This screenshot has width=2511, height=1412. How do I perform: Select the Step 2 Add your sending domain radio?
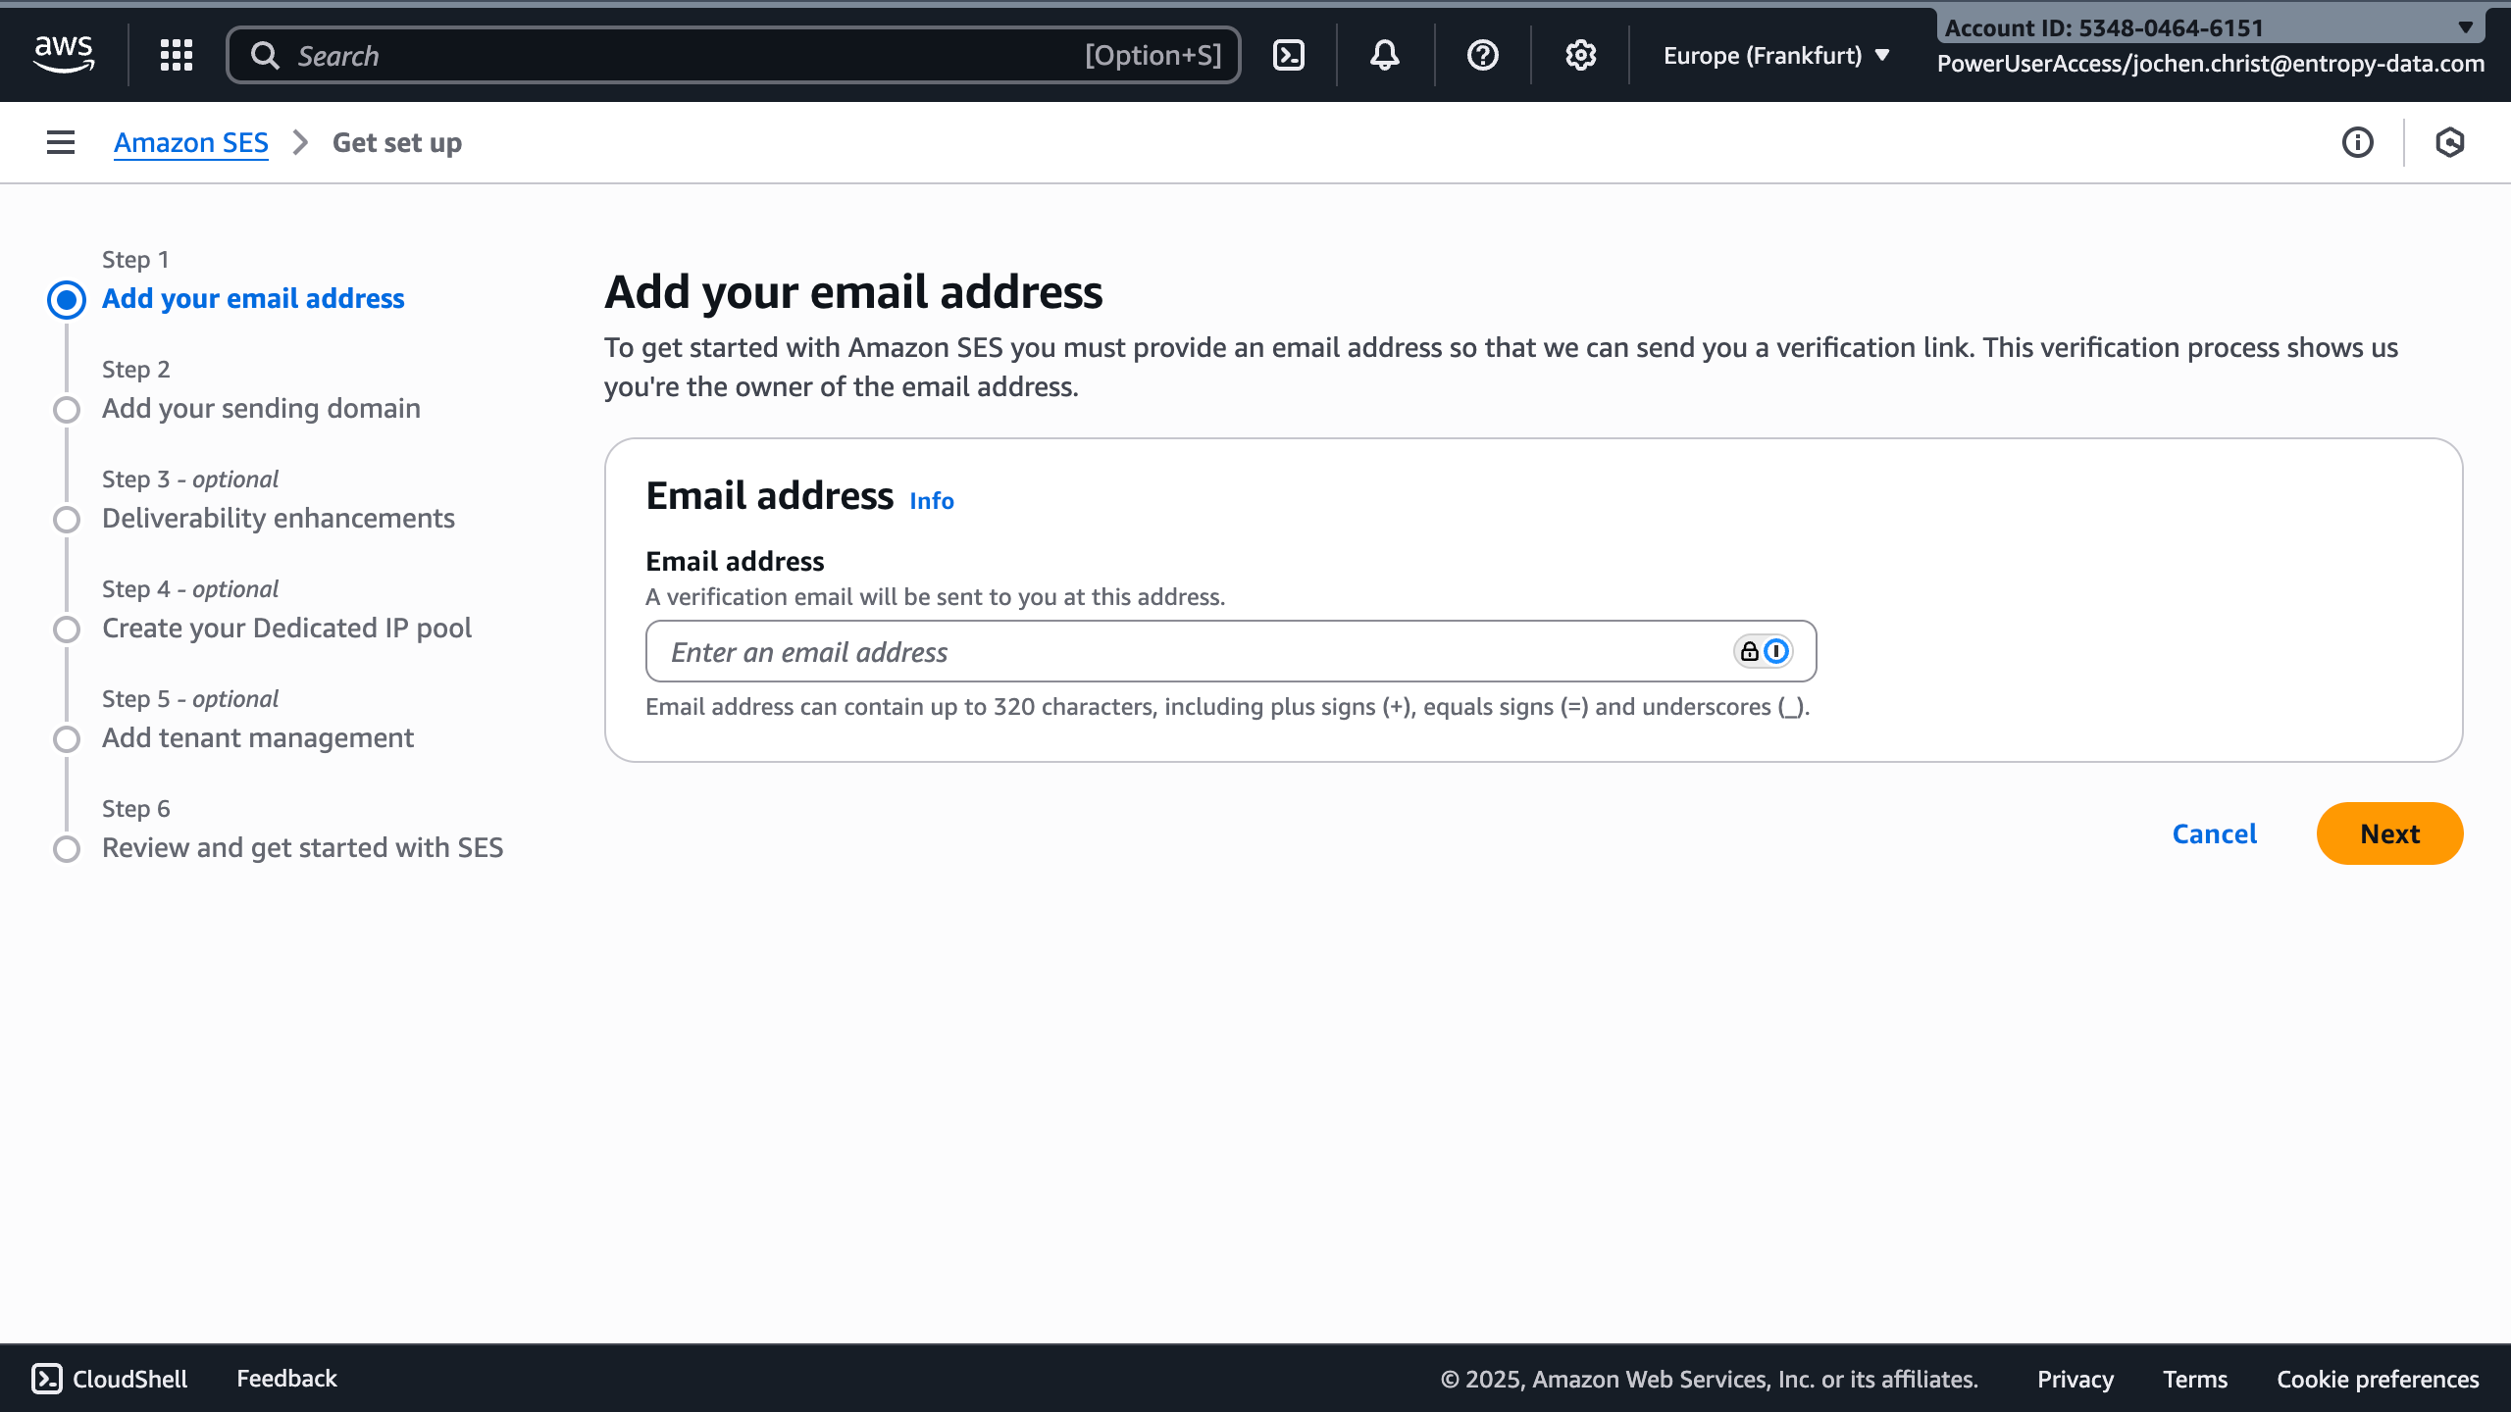click(x=66, y=409)
